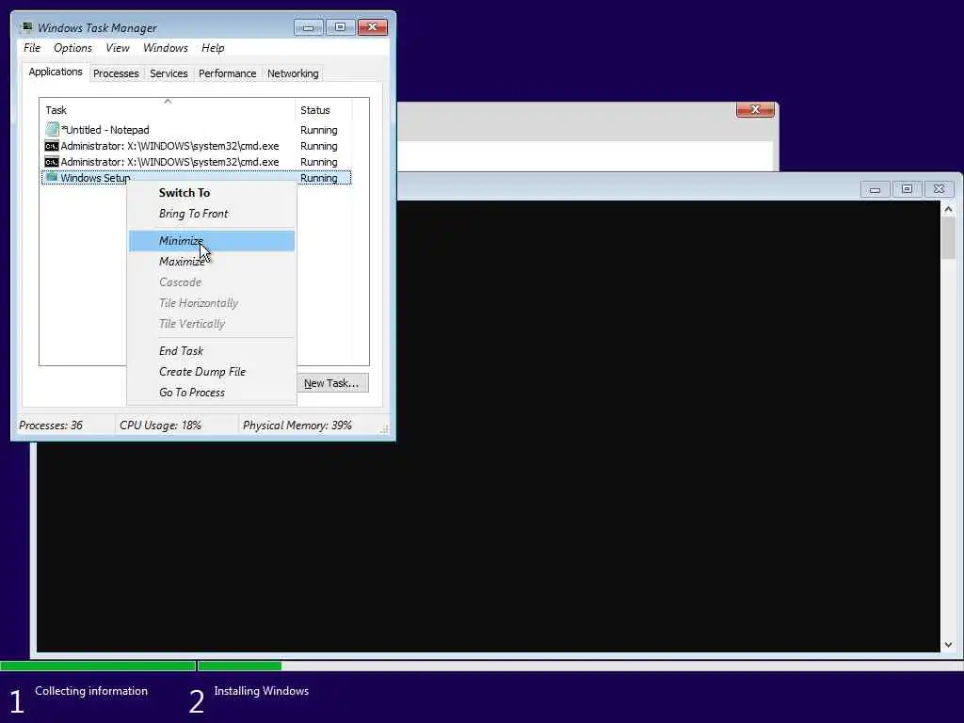
Task: Click the Windows Setup row icon
Action: (52, 178)
